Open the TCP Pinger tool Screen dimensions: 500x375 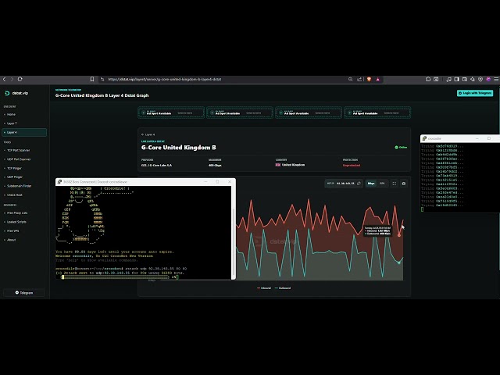(x=14, y=168)
